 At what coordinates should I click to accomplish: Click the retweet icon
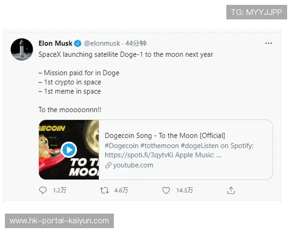coord(104,191)
